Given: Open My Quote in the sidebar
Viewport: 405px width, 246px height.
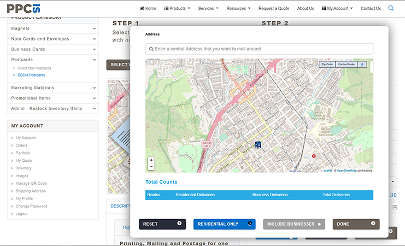Looking at the screenshot, I should click(24, 161).
